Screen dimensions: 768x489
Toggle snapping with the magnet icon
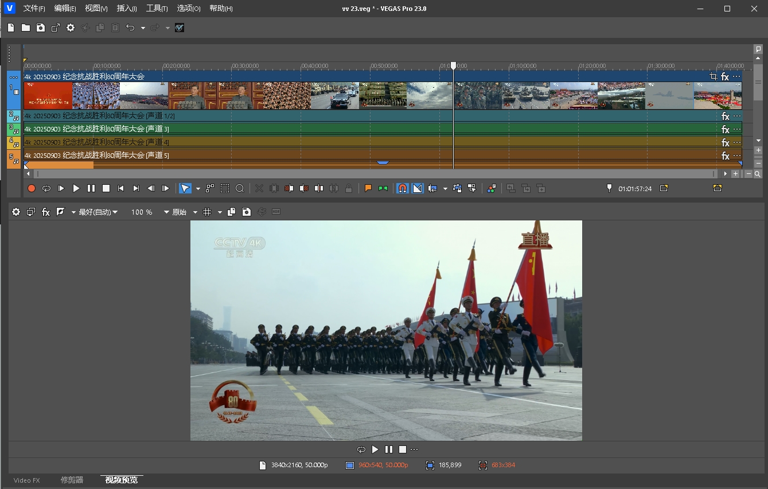[x=403, y=188]
